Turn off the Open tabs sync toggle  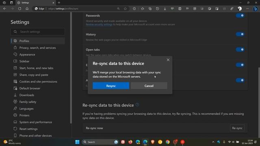(240, 49)
